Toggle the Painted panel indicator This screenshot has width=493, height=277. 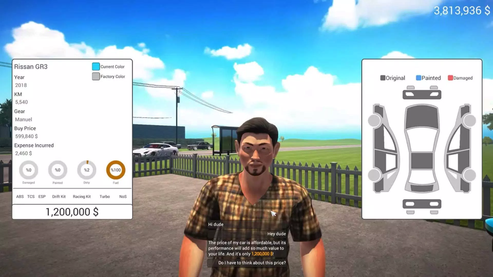[418, 78]
